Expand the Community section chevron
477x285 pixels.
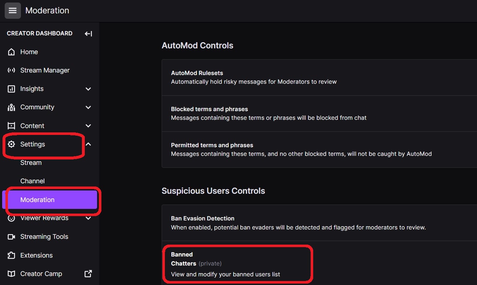coord(88,107)
